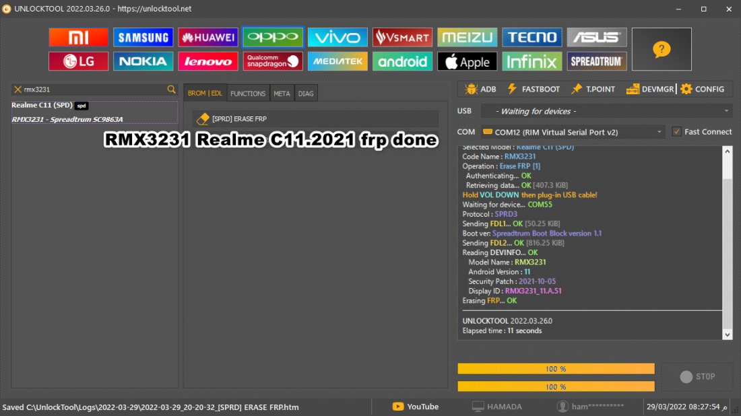Open the LG brand tile
Image resolution: width=741 pixels, height=416 pixels.
point(78,61)
